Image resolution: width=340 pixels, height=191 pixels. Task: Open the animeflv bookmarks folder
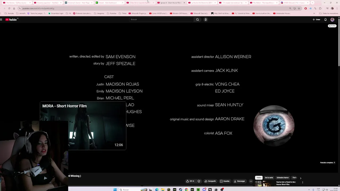21,13
